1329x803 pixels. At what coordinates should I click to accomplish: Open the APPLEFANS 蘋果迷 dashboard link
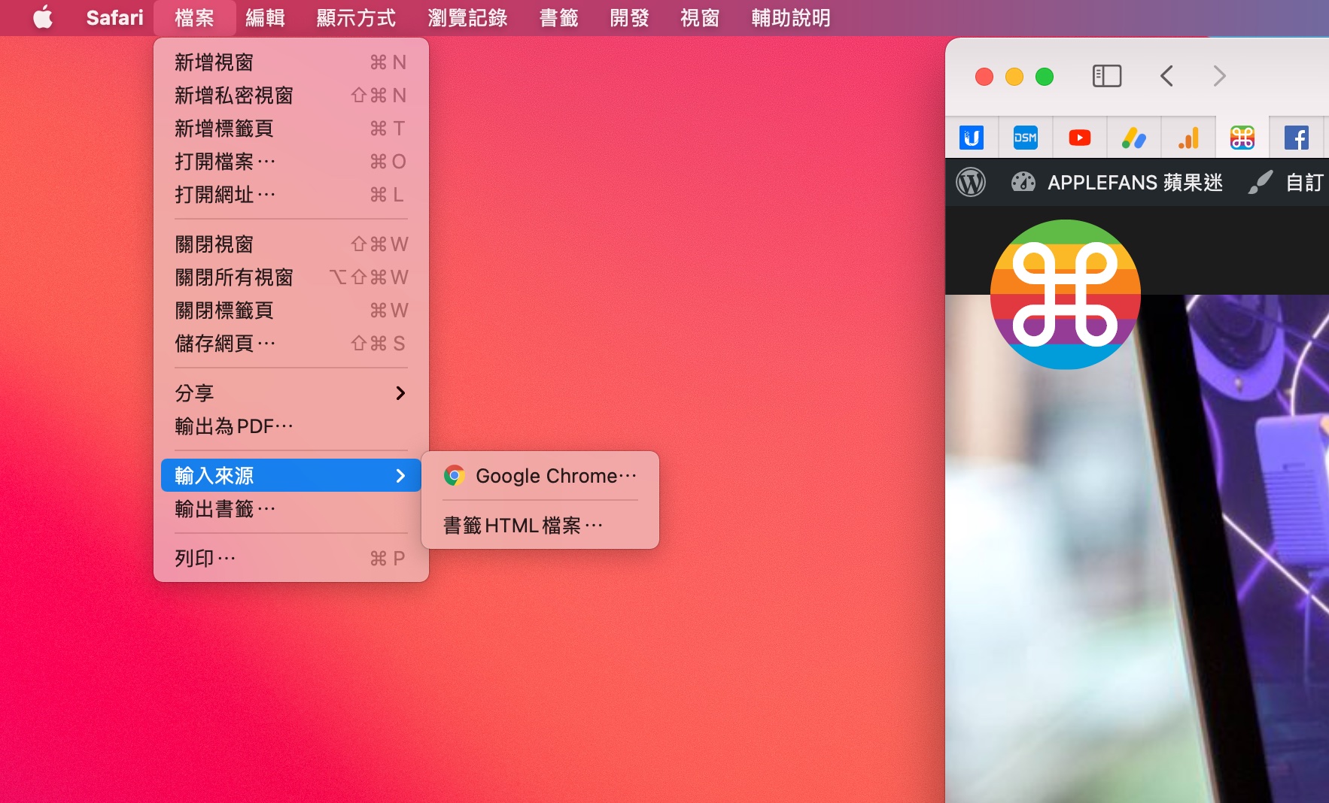[x=1117, y=182]
